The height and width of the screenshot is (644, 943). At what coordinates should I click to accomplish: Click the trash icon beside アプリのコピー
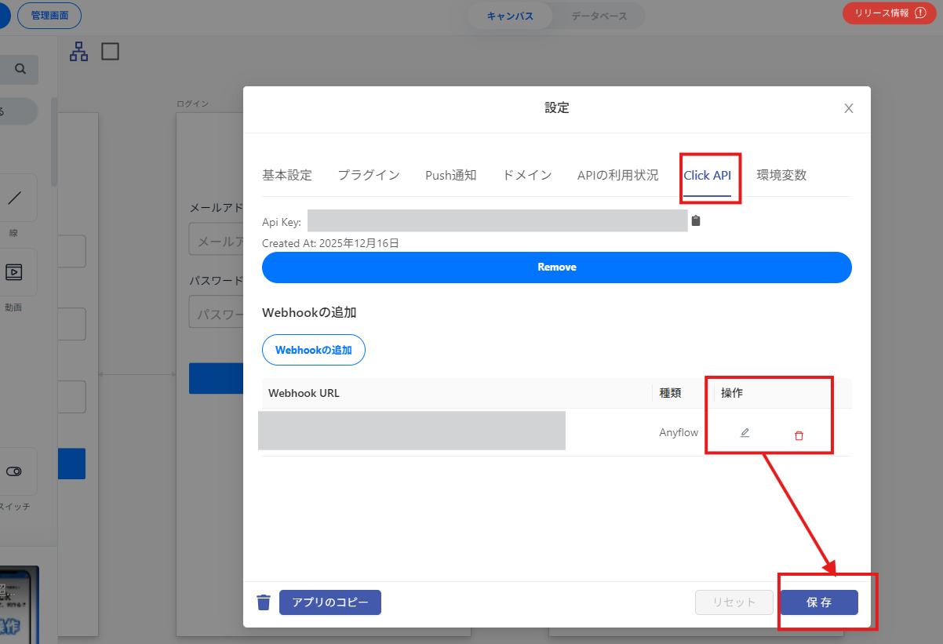tap(264, 602)
